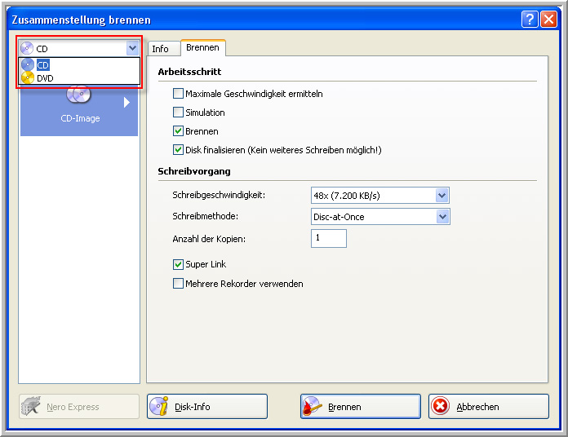Click the red X icon on Abbrechen
The height and width of the screenshot is (437, 568).
[440, 406]
